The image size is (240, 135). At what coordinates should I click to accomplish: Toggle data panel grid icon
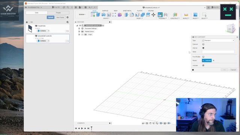tap(76, 7)
